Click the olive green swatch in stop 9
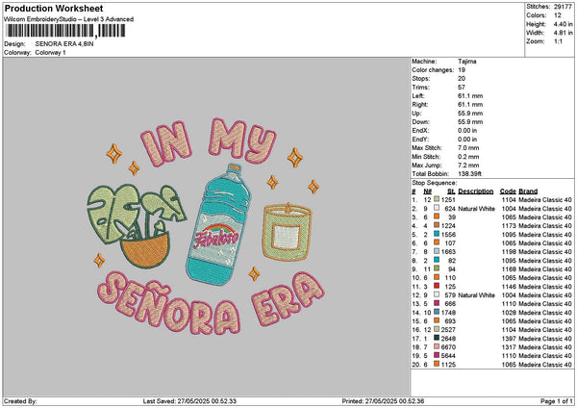The height and width of the screenshot is (408, 577). (437, 268)
